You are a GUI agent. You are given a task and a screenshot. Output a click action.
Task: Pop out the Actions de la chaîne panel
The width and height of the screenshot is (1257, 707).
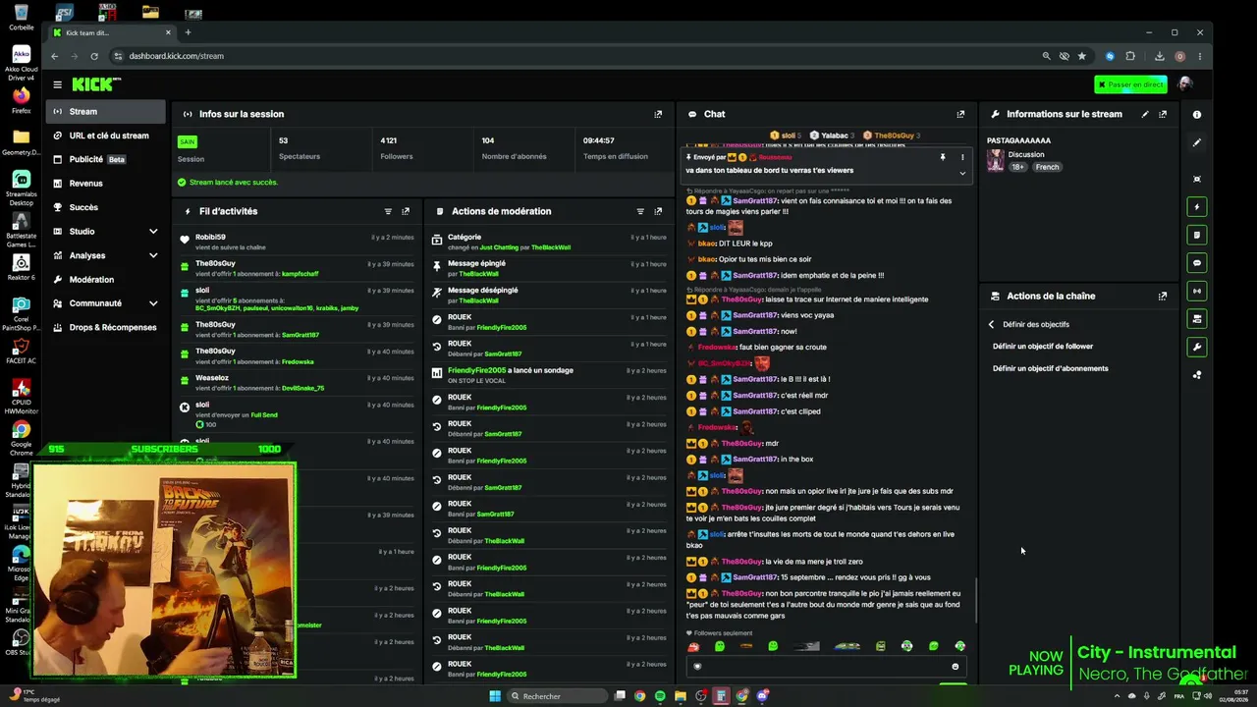point(1163,296)
